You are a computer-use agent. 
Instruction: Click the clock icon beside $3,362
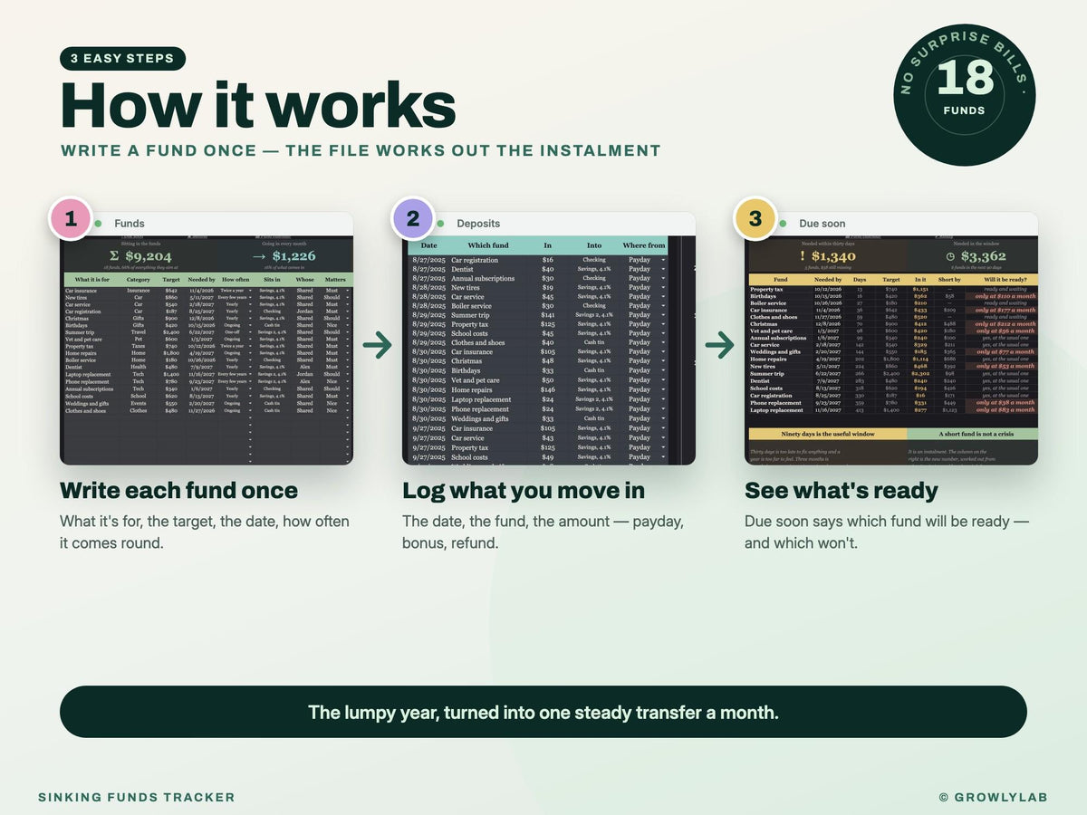pyautogui.click(x=950, y=256)
